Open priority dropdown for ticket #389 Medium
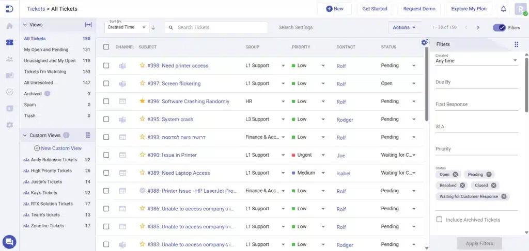 click(x=323, y=173)
